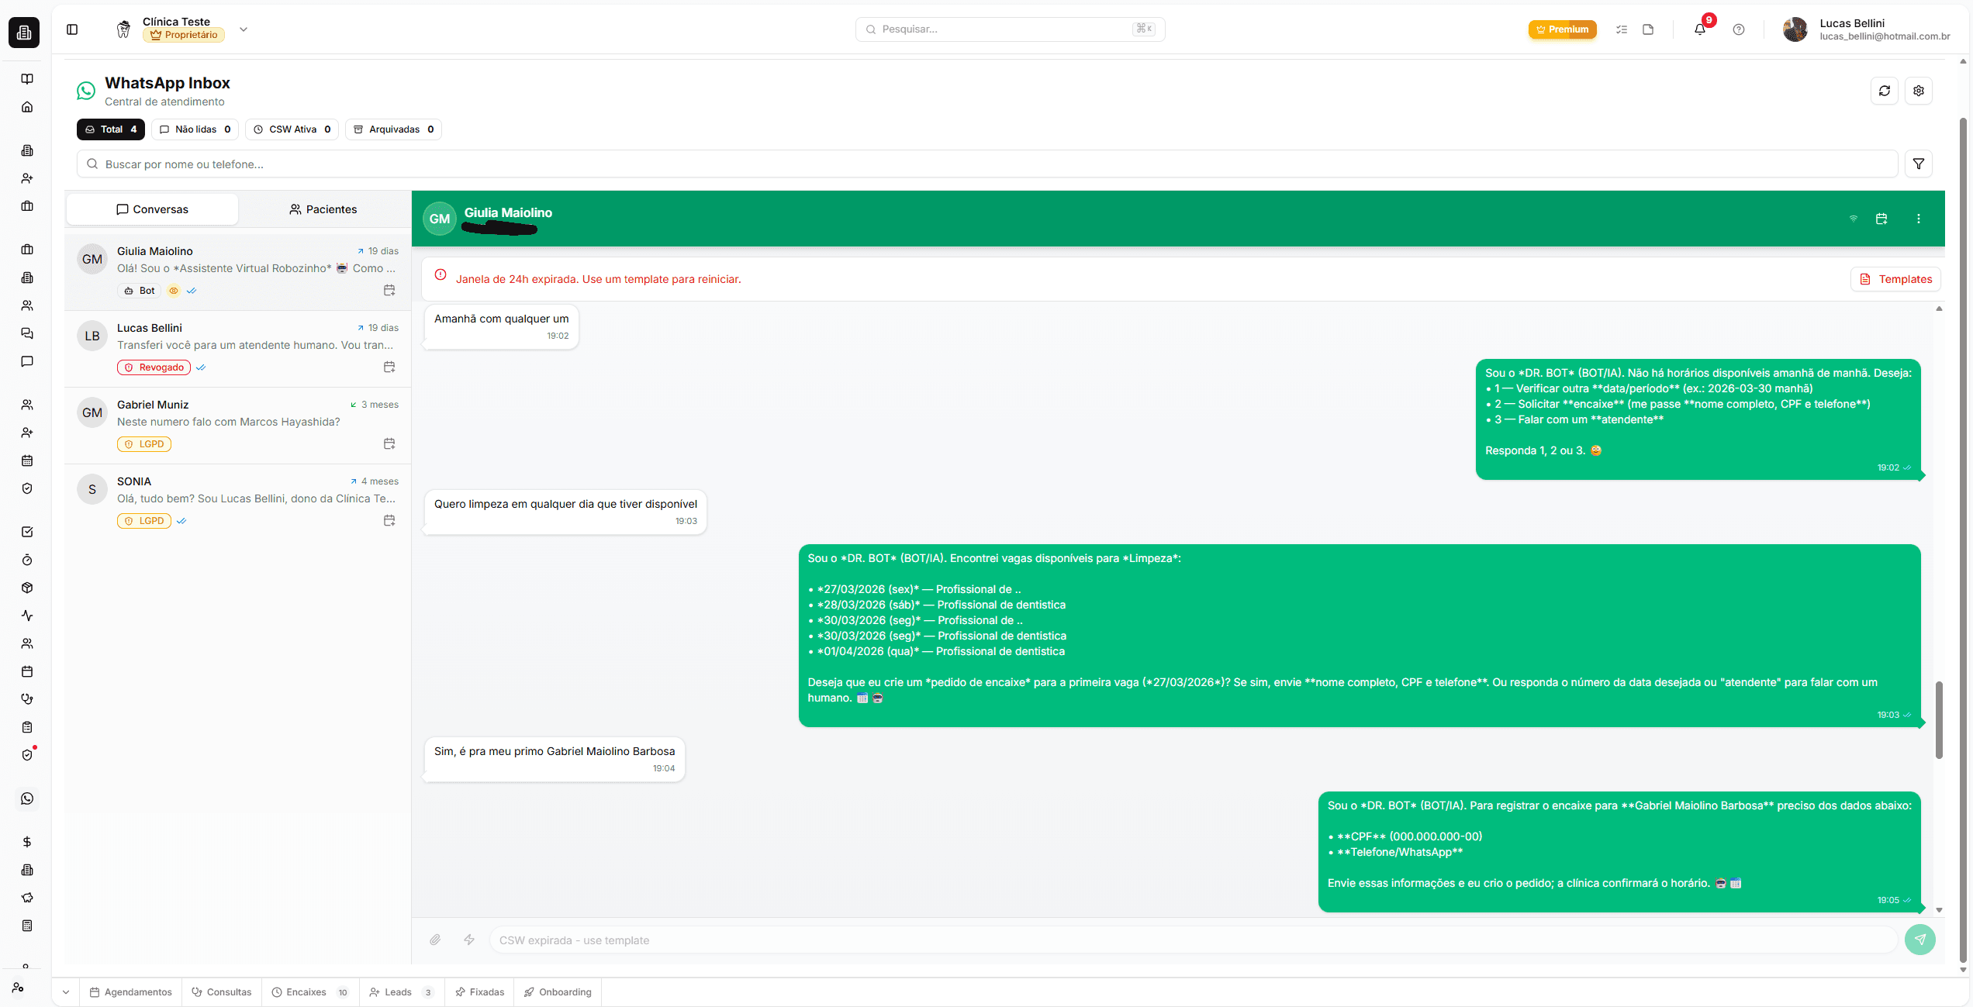Open the Onboarding bottom tab
The height and width of the screenshot is (1007, 1973).
pos(558,992)
